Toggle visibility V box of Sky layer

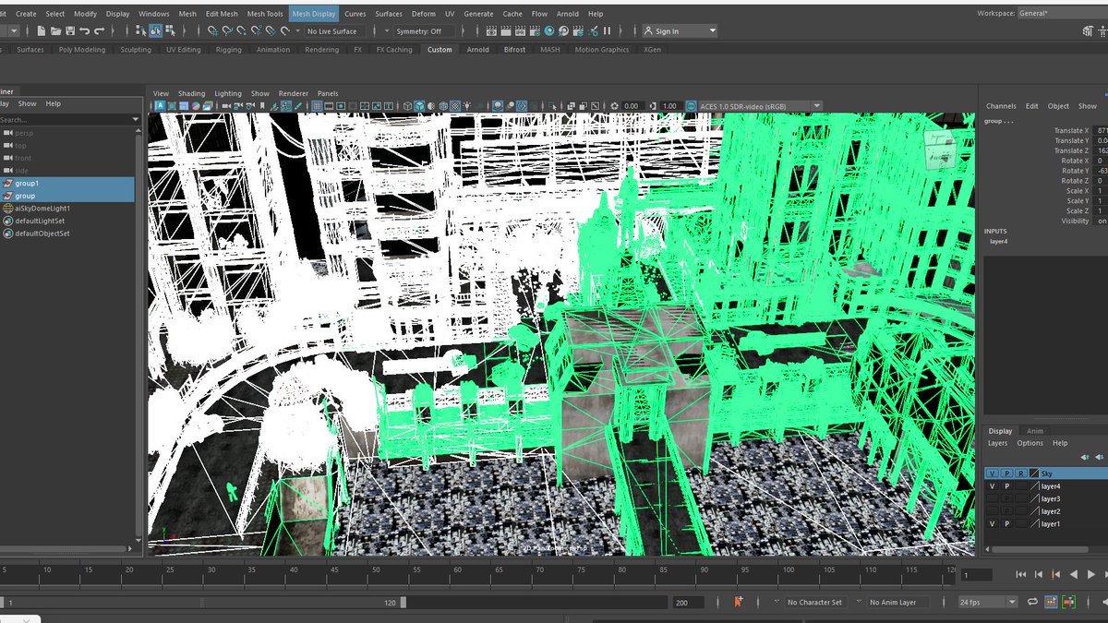993,473
